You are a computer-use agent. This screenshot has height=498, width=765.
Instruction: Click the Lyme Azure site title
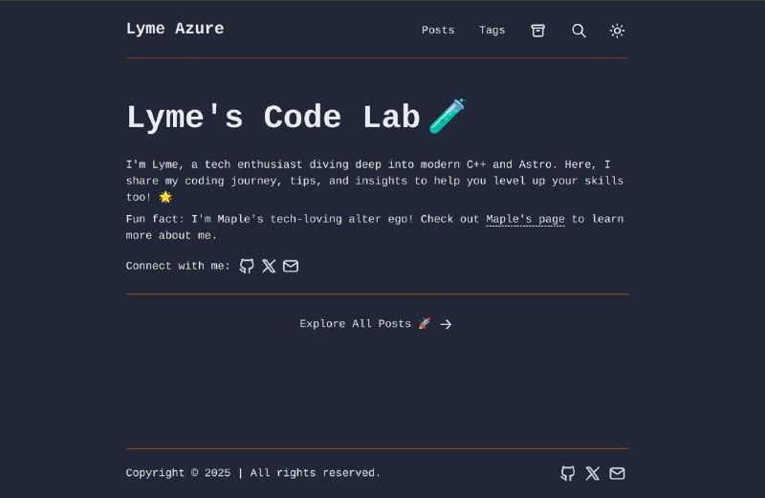(175, 29)
